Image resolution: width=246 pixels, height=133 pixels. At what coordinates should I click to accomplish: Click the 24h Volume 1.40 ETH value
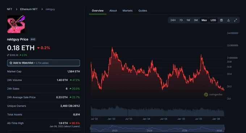pos(62,80)
